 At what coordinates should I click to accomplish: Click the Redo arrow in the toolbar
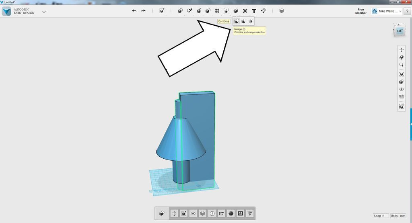[143, 11]
